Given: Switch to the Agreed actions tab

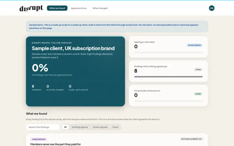Looking at the screenshot, I should coord(79,8).
